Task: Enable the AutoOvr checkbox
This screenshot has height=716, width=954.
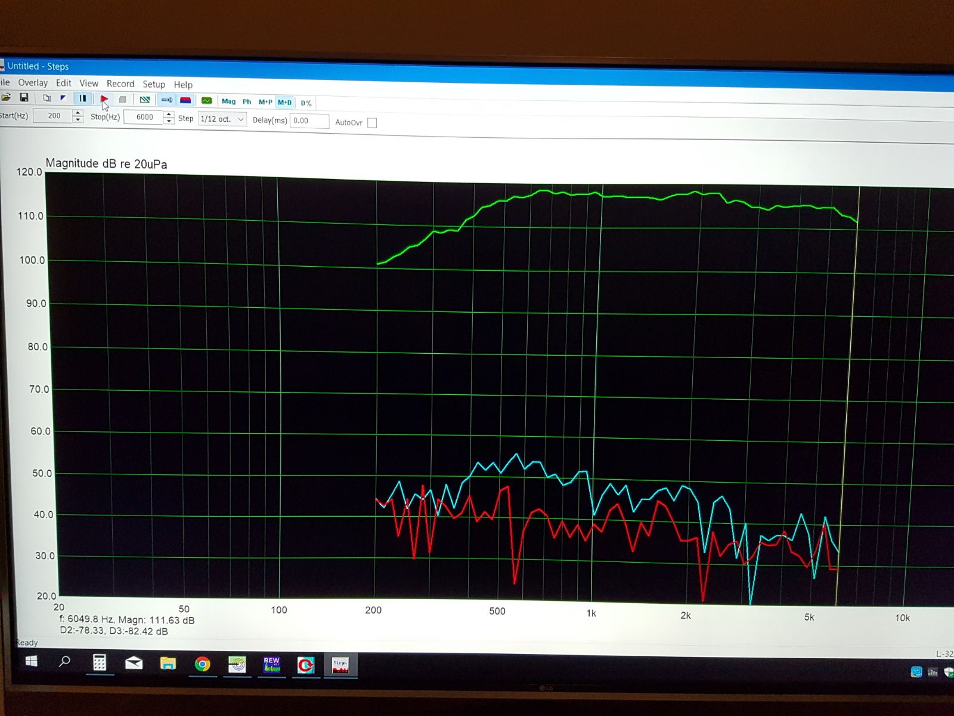Action: (372, 123)
